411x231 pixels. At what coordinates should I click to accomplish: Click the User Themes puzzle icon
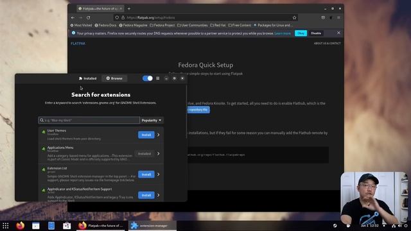(44, 132)
